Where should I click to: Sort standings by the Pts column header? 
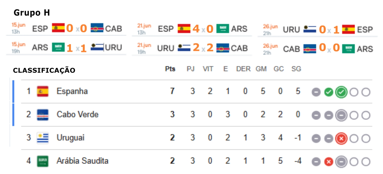(170, 69)
